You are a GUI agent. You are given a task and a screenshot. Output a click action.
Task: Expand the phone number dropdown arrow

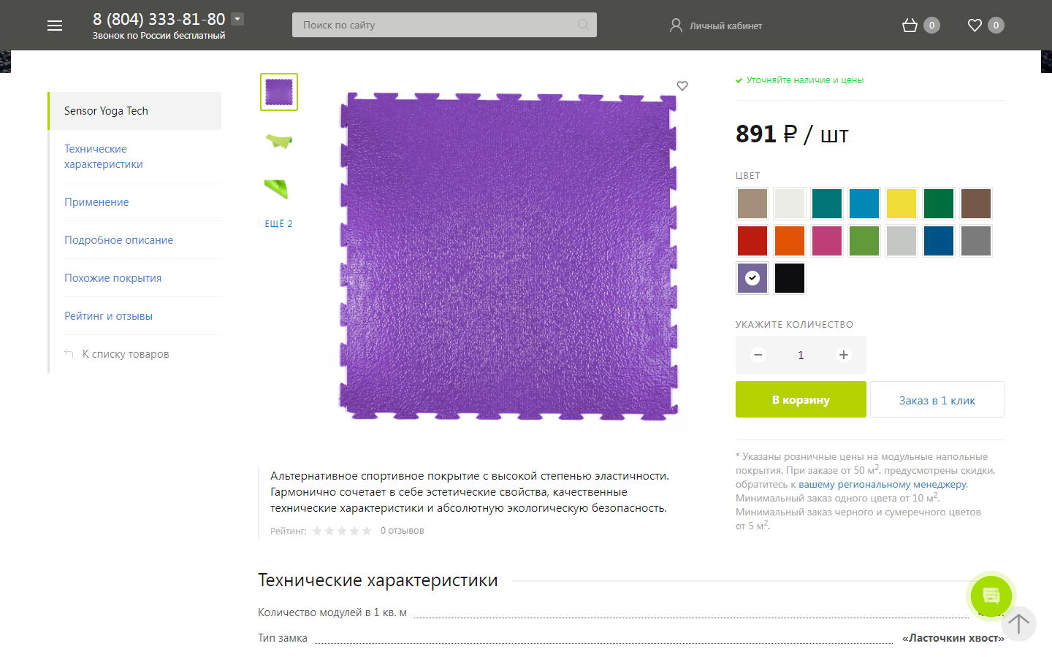237,19
